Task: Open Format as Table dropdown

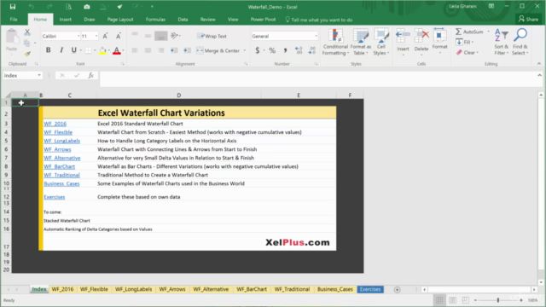Action: pyautogui.click(x=361, y=42)
